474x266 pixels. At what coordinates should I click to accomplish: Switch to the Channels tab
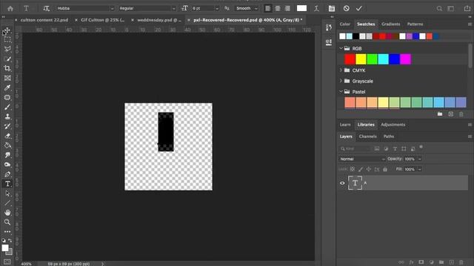click(x=367, y=137)
